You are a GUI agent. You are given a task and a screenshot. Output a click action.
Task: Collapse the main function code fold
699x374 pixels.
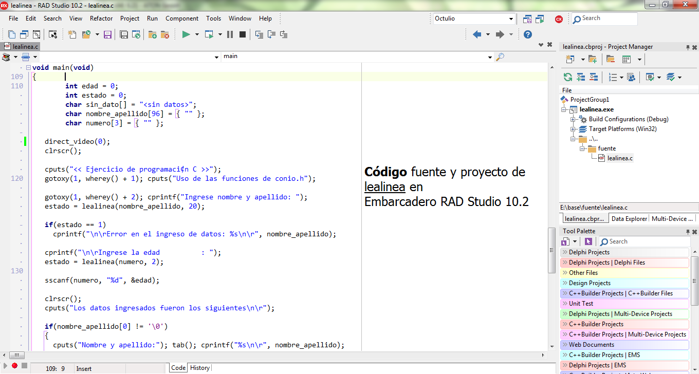click(28, 67)
